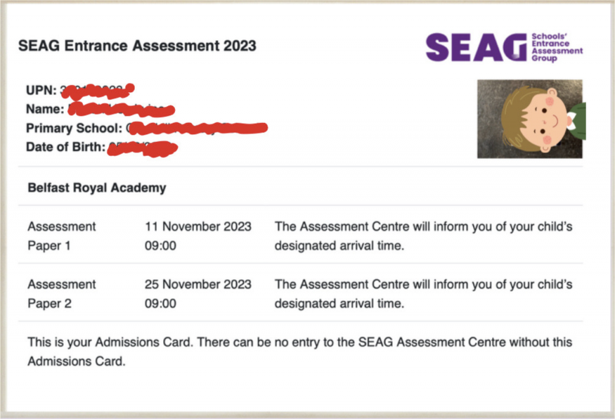Select the arrival time note for Paper 1
Screen dimensions: 615x419
423,236
